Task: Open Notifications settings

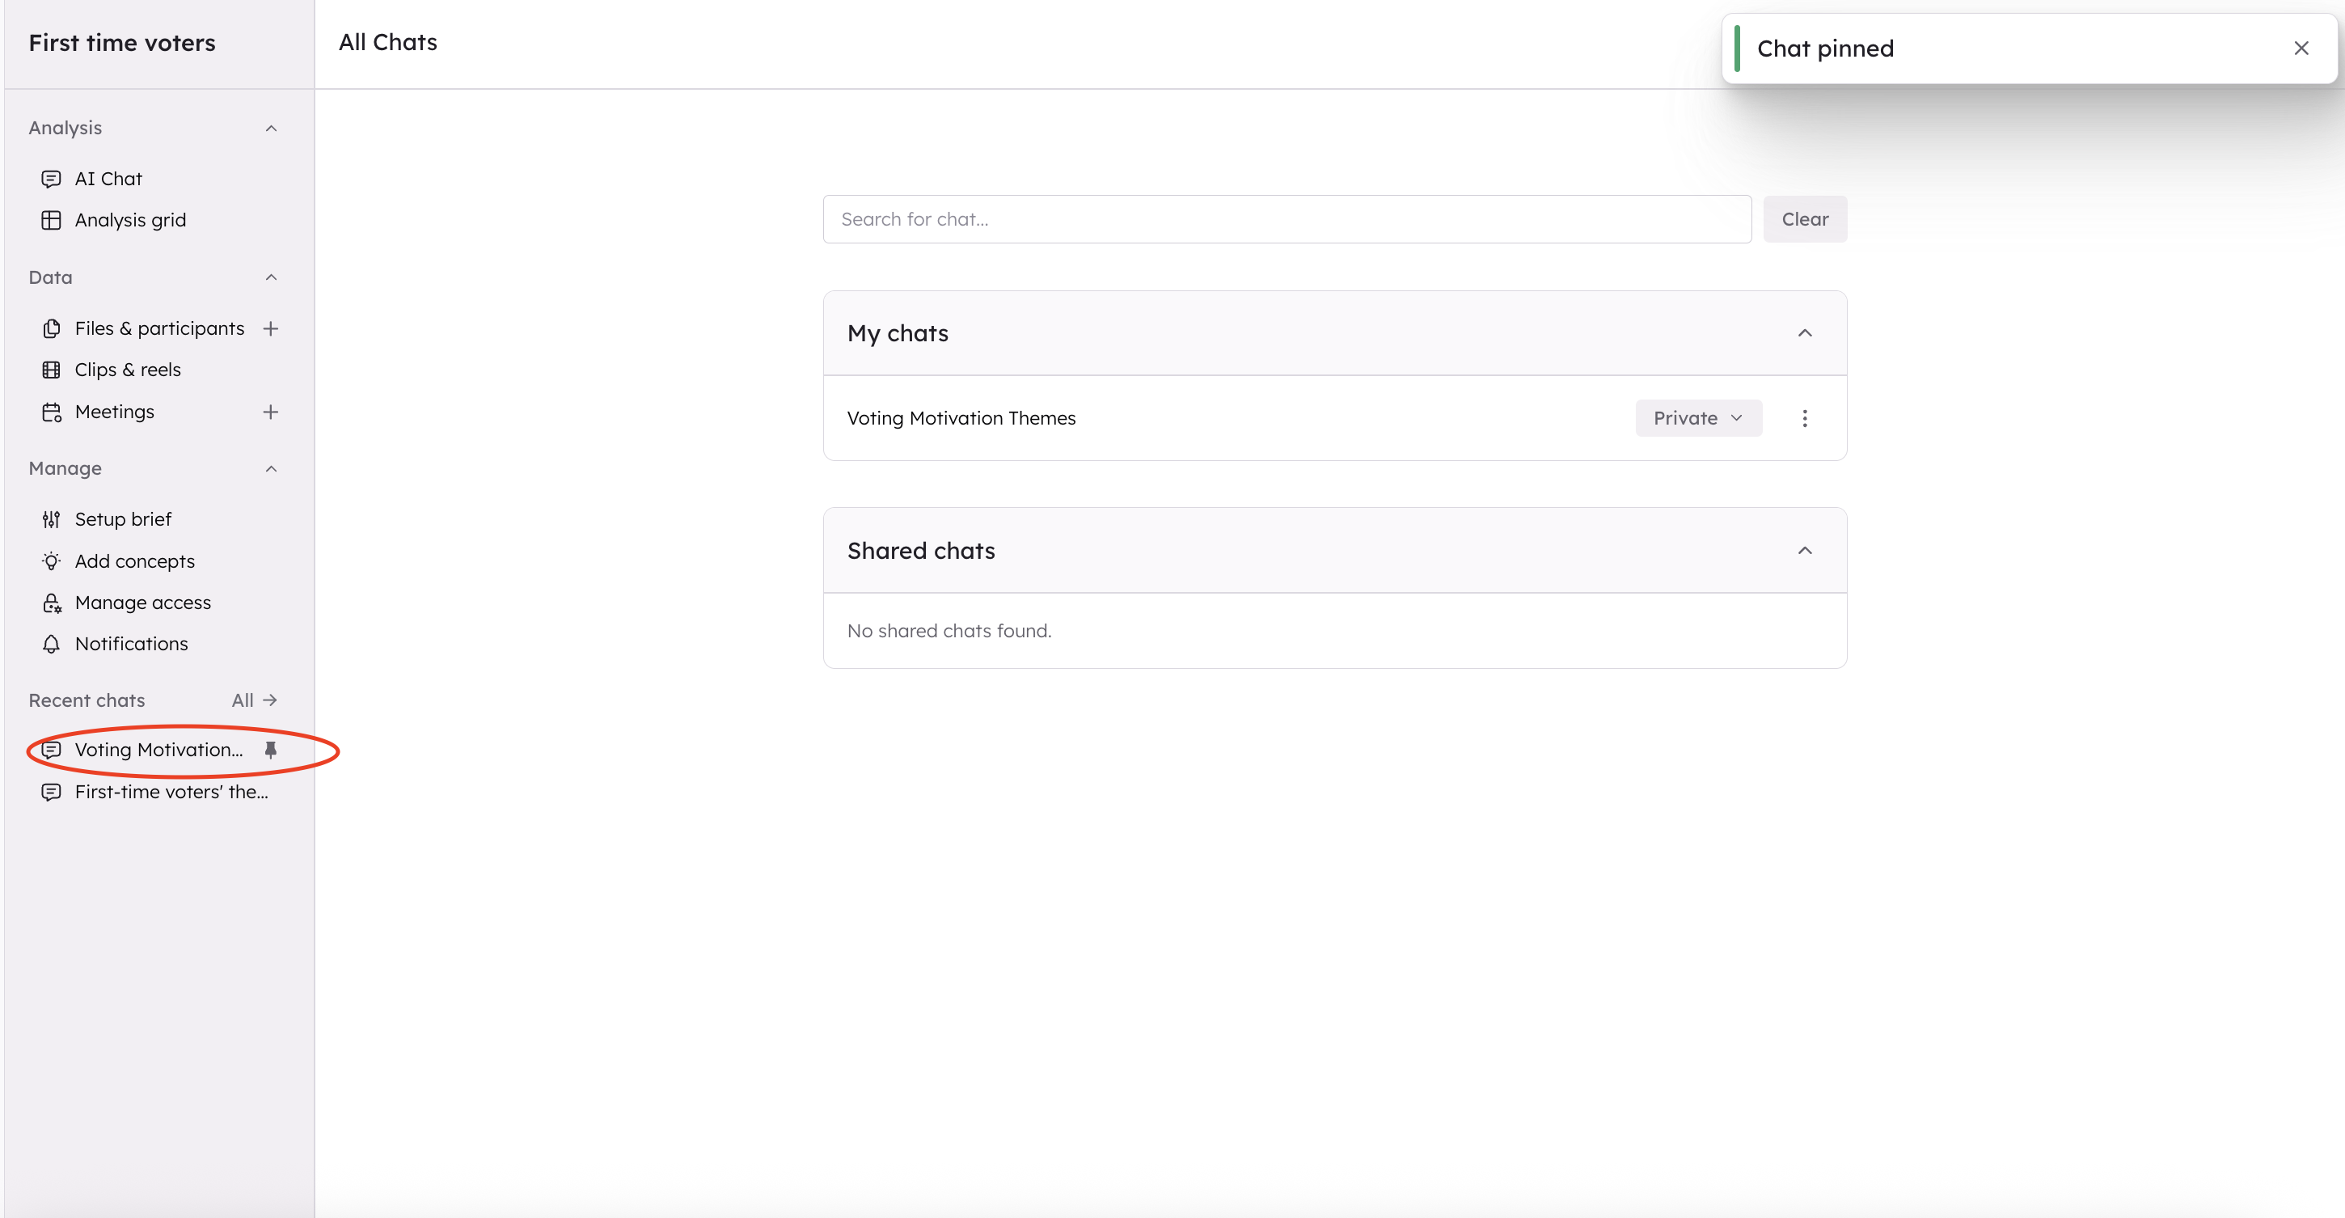Action: click(131, 644)
